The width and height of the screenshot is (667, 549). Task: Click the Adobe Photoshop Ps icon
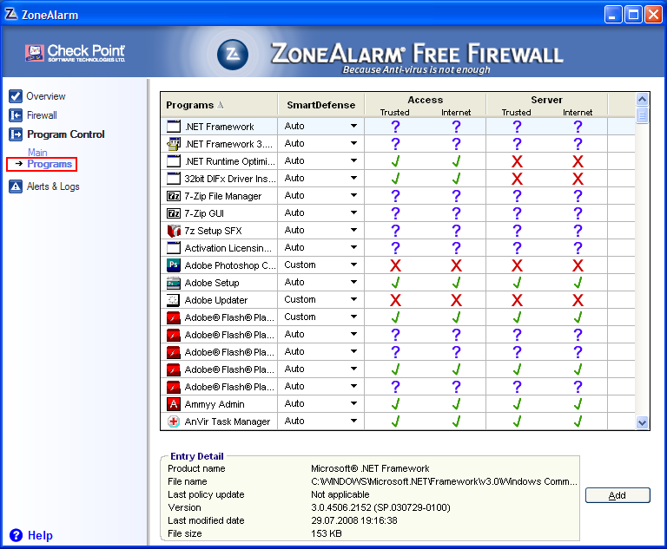click(x=174, y=265)
